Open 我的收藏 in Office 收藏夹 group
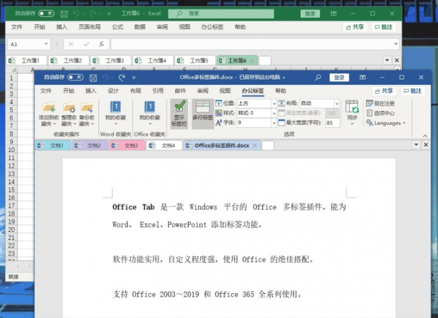The image size is (438, 318). tap(150, 113)
